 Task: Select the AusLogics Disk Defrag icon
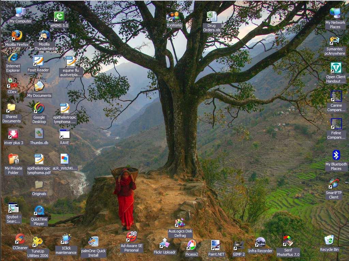pyautogui.click(x=180, y=223)
